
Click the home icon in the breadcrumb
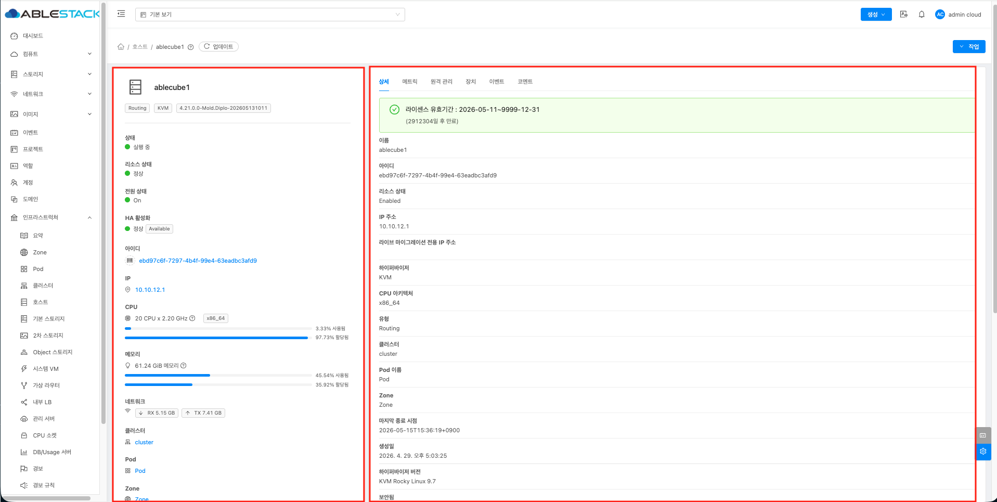click(121, 47)
